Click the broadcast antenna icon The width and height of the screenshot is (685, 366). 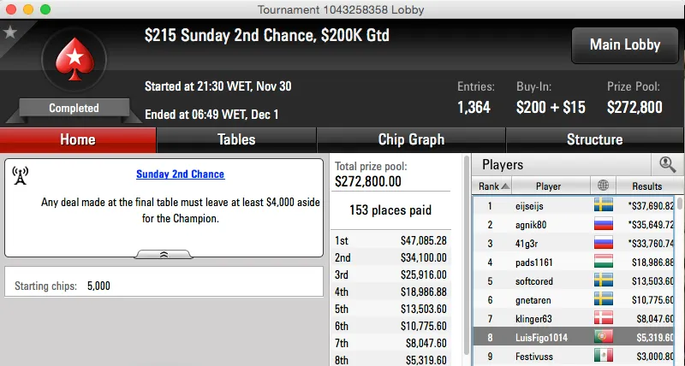tap(21, 176)
